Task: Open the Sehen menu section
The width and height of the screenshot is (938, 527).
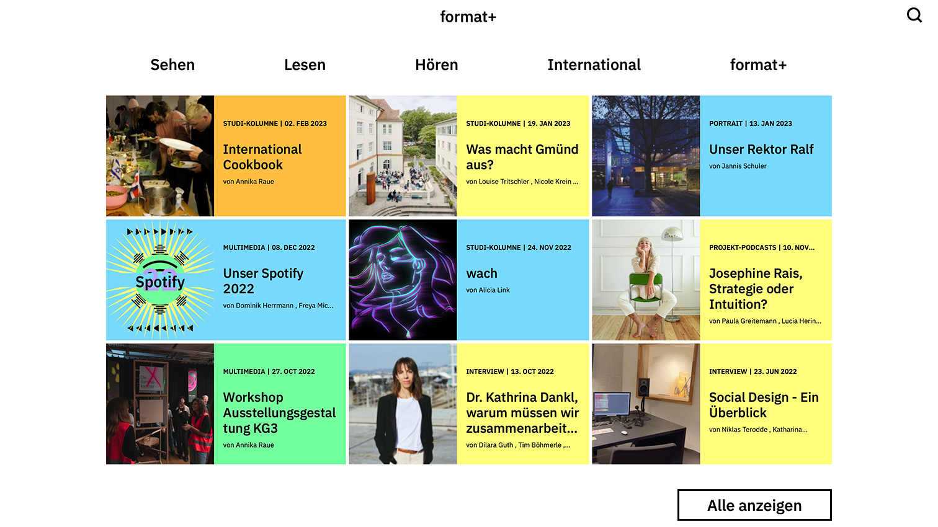Action: pos(172,64)
